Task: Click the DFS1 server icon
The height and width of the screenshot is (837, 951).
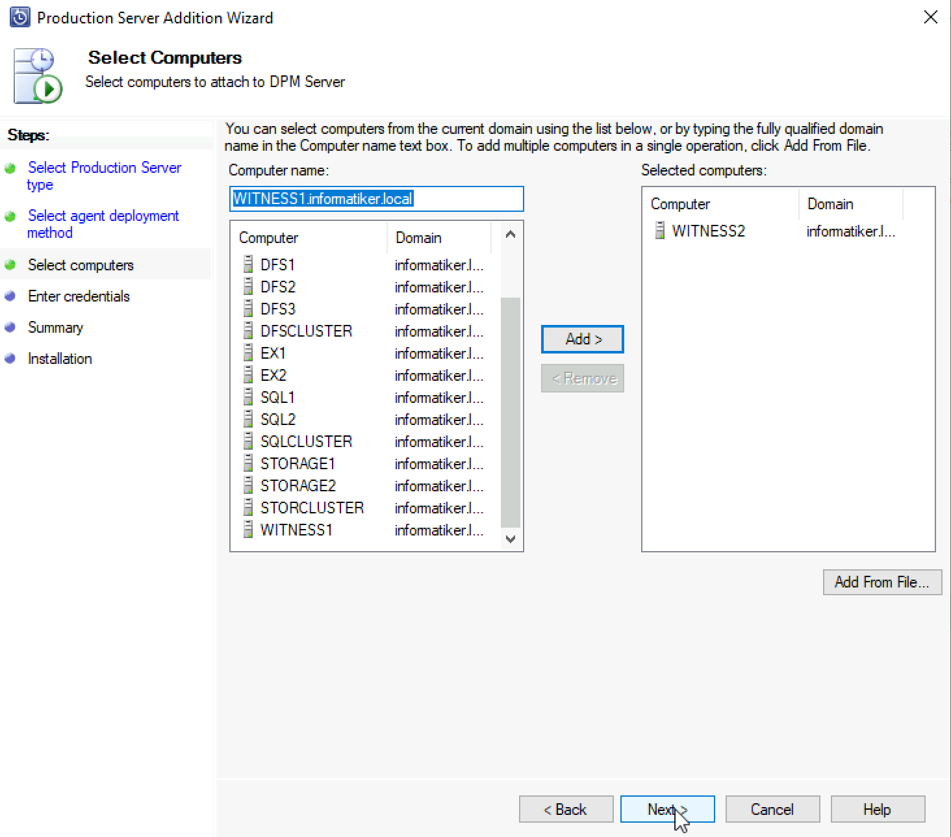Action: pos(247,264)
